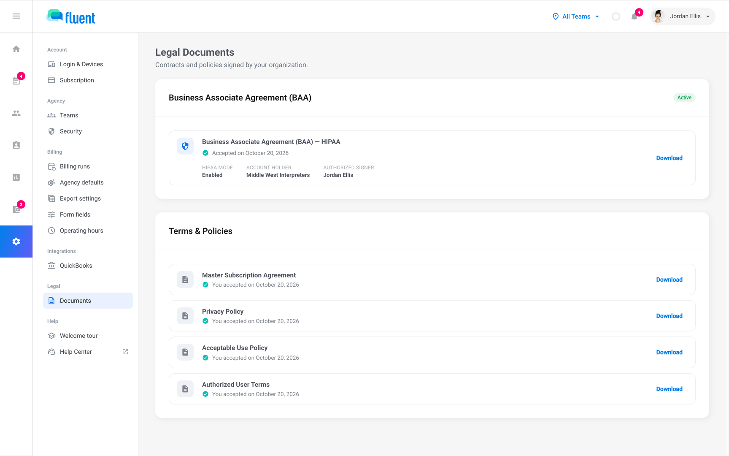Screen dimensions: 729x456
Task: Download the Privacy Policy
Action: [x=669, y=316]
